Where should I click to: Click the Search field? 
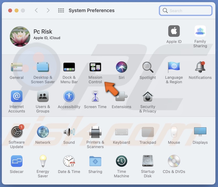pyautogui.click(x=188, y=11)
